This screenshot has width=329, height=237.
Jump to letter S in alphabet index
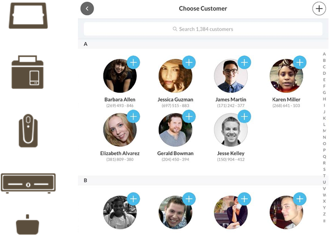325,169
